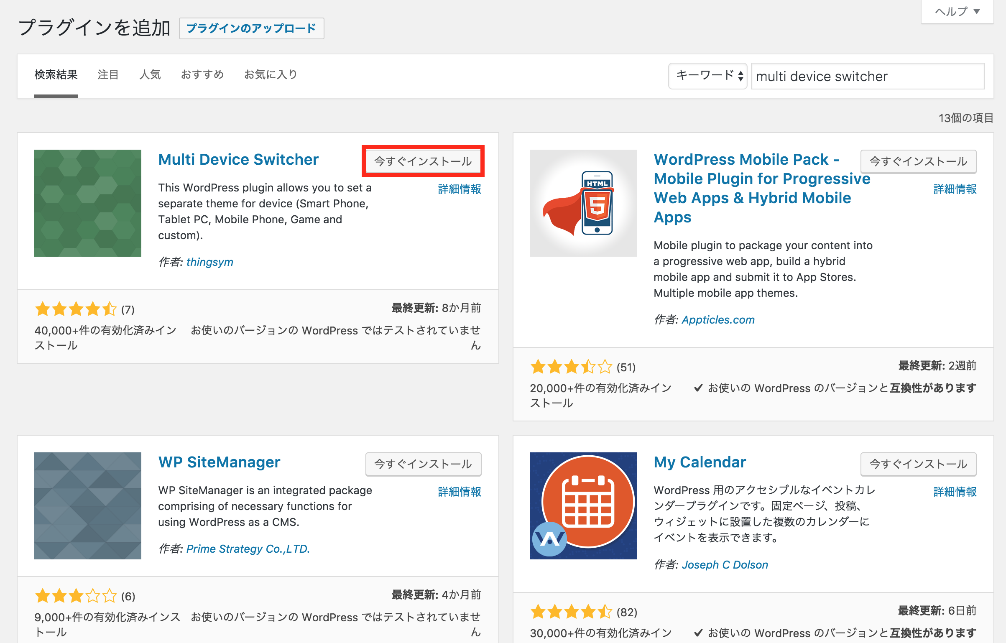Click the WP SiteManager title link
Viewport: 1006px width, 643px height.
click(219, 462)
